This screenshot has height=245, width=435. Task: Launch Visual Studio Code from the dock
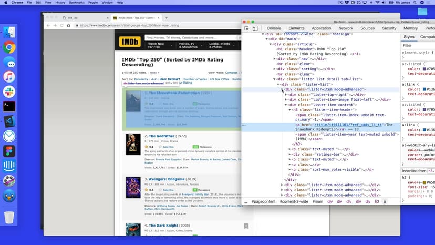tap(9, 121)
